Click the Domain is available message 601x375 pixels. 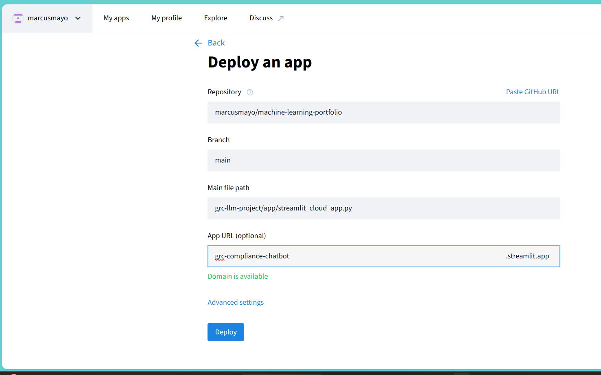[x=238, y=276]
